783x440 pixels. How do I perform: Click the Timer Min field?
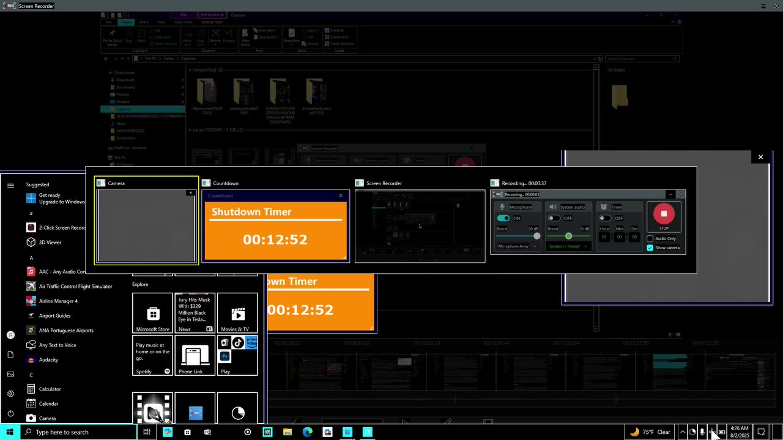[620, 237]
